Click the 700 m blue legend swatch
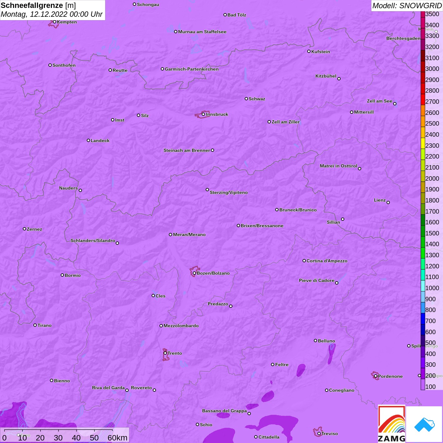The image size is (443, 443). 423,319
